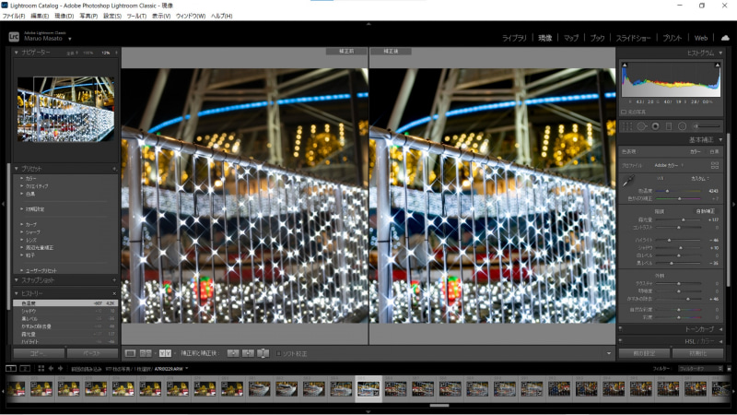This screenshot has width=737, height=415.
Task: Click the Previous settings button
Action: pyautogui.click(x=644, y=353)
